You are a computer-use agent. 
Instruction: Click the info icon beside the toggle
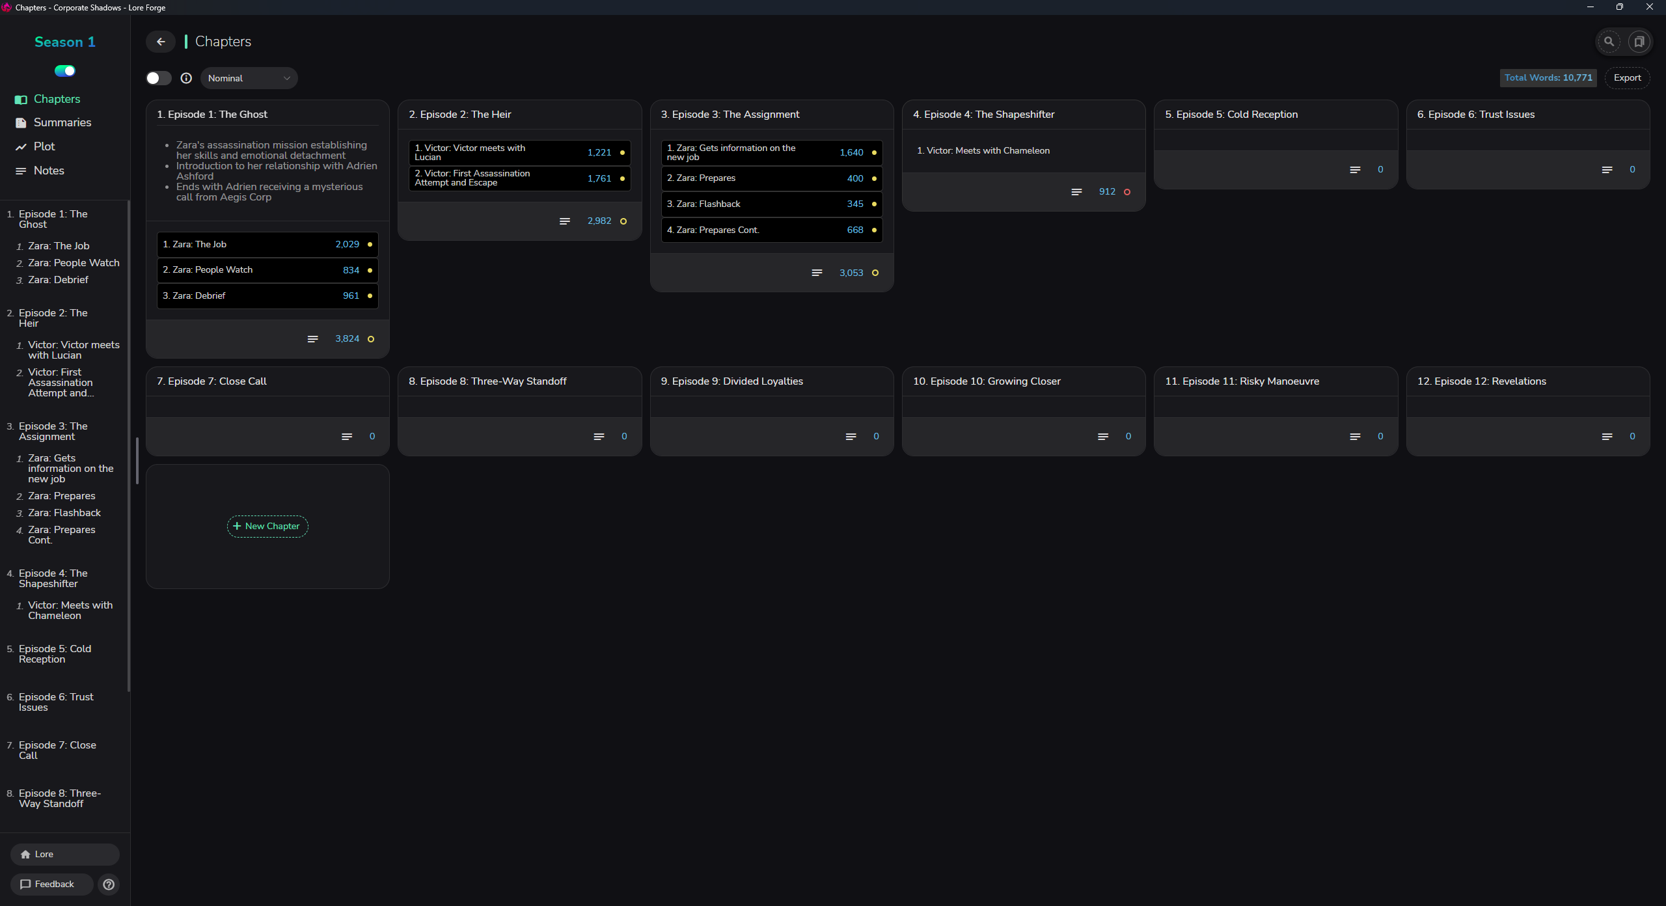187,77
